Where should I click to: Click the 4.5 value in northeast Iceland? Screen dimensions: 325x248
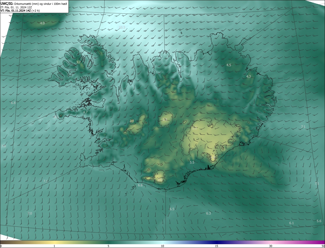click(229, 65)
